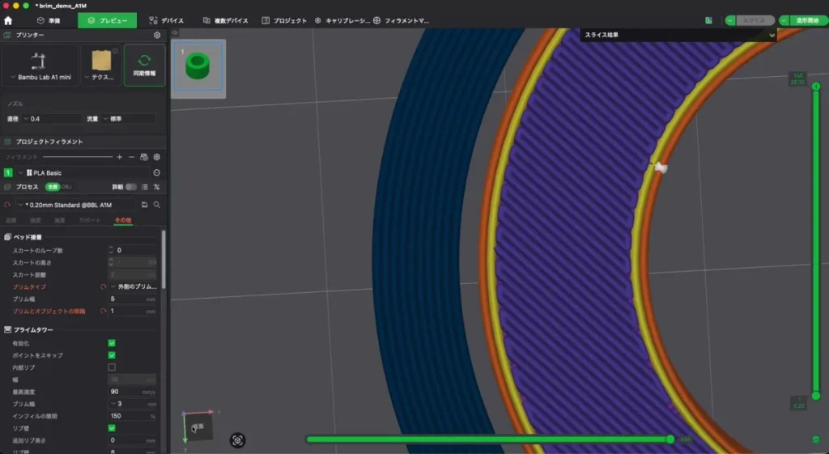The height and width of the screenshot is (454, 829).
Task: Select OBJ process scope
Action: 66,187
